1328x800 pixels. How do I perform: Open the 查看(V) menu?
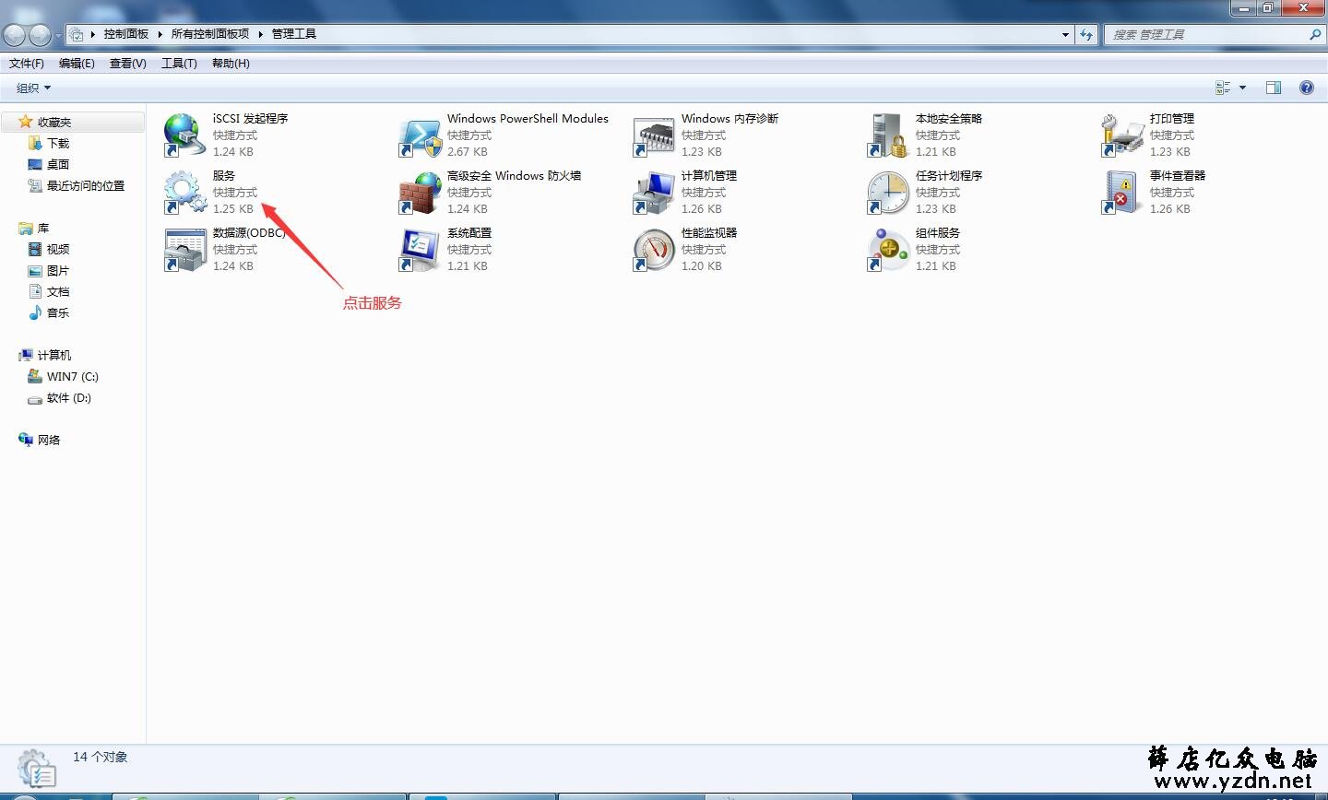click(127, 63)
